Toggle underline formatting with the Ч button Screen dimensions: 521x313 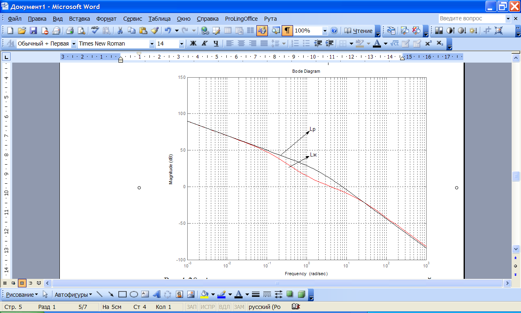point(216,43)
